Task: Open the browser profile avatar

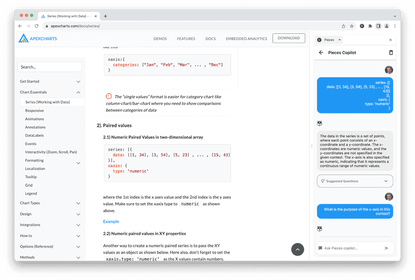Action: coord(386,26)
